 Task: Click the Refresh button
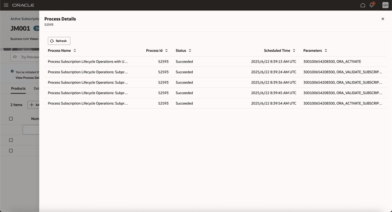click(x=59, y=41)
